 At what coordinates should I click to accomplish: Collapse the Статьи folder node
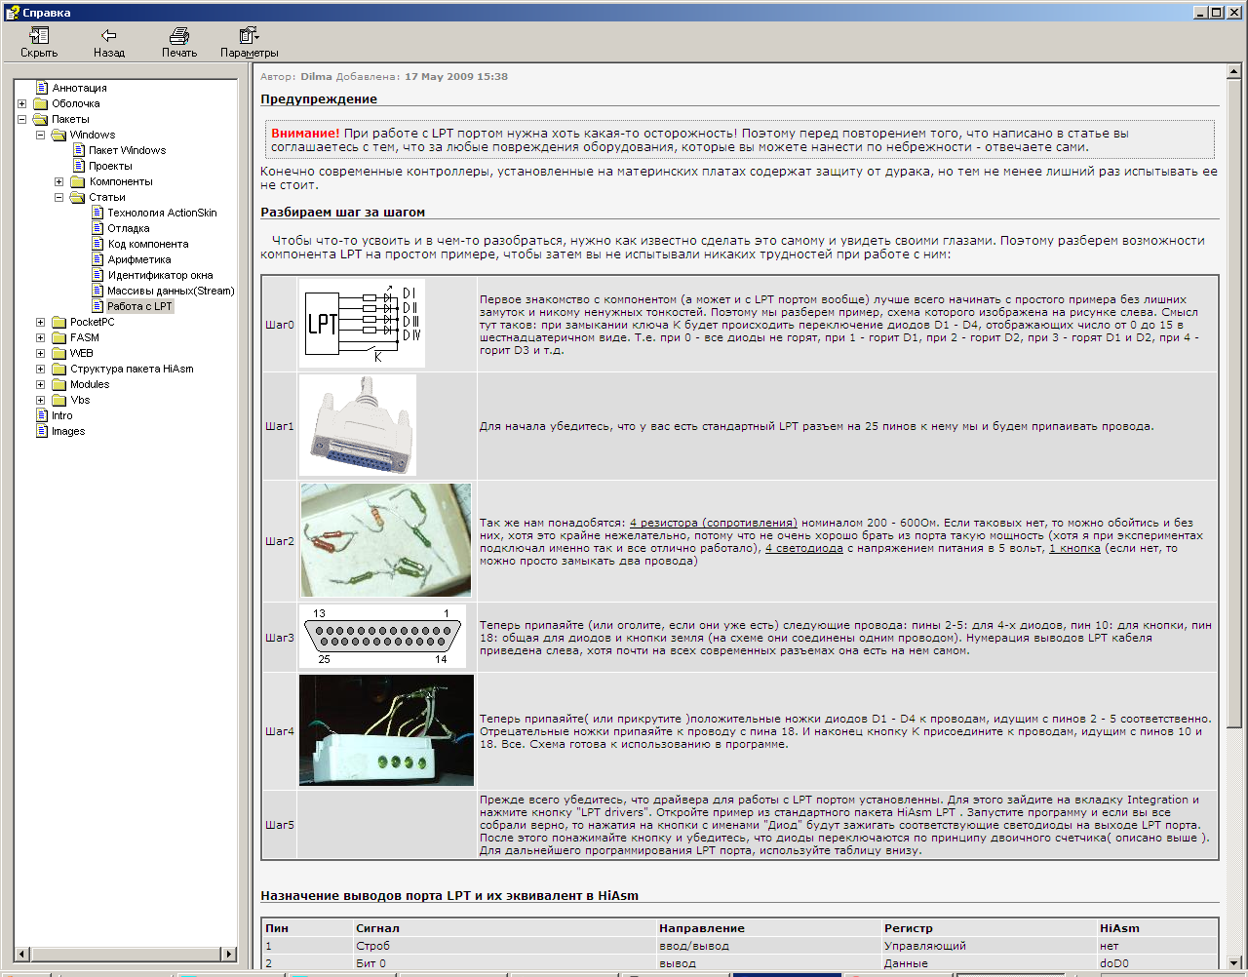(59, 197)
